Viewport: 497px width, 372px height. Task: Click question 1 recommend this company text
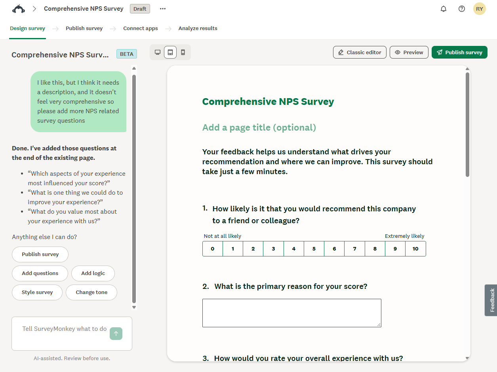point(314,214)
